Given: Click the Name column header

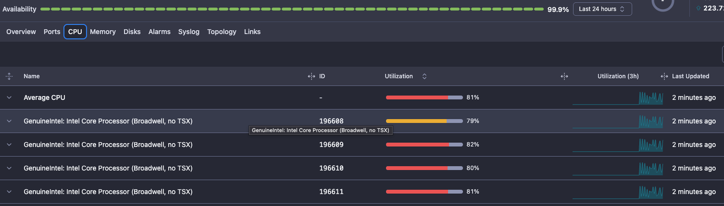Looking at the screenshot, I should (32, 76).
